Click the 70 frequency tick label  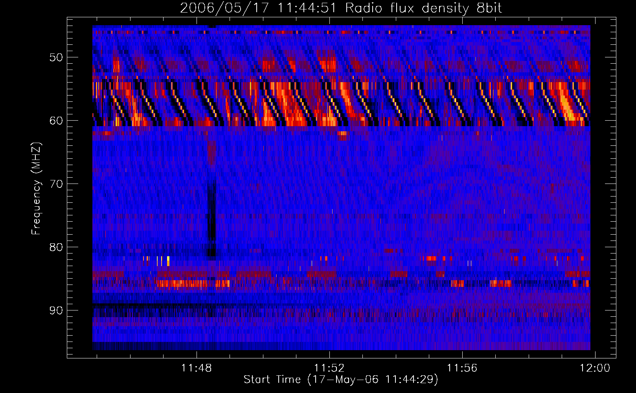point(56,184)
